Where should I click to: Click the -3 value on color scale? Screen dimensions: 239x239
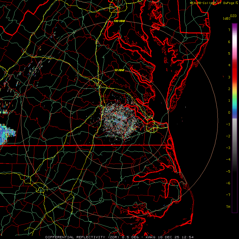point(228,148)
